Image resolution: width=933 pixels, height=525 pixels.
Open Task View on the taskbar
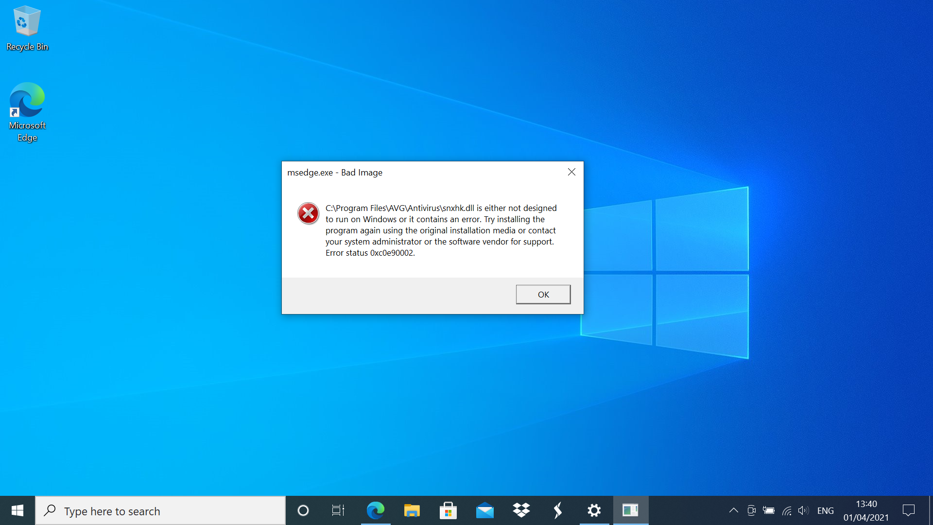point(338,510)
